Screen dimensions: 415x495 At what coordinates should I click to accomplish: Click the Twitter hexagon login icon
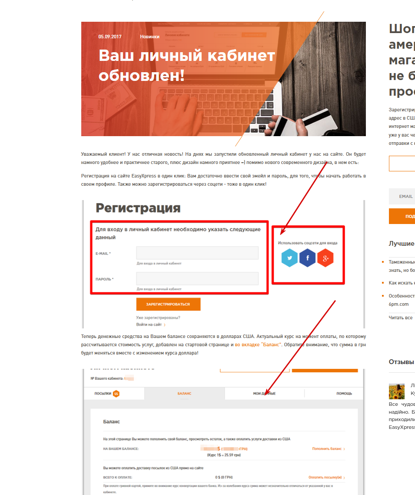click(x=289, y=258)
